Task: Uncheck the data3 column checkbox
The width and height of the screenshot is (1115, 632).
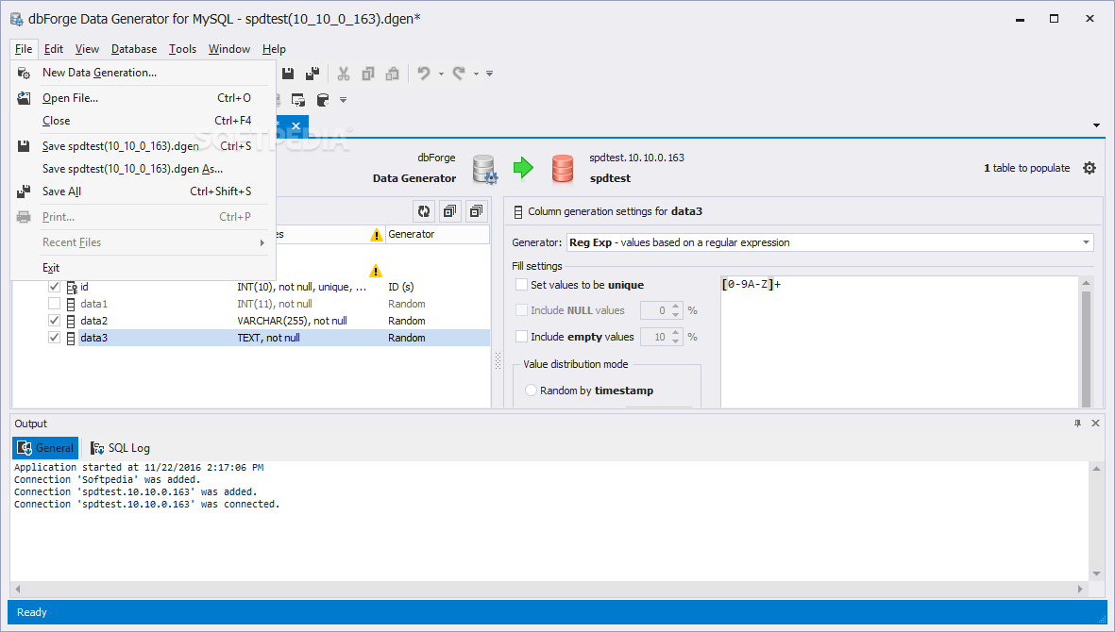Action: coord(54,338)
